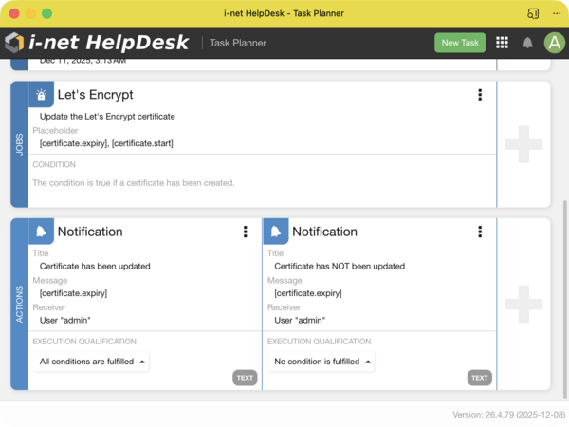Add a new job with plus tile

523,144
